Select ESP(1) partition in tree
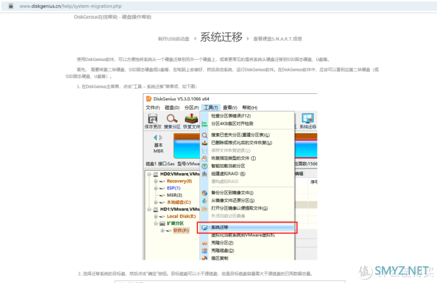The height and width of the screenshot is (283, 437). (x=174, y=188)
